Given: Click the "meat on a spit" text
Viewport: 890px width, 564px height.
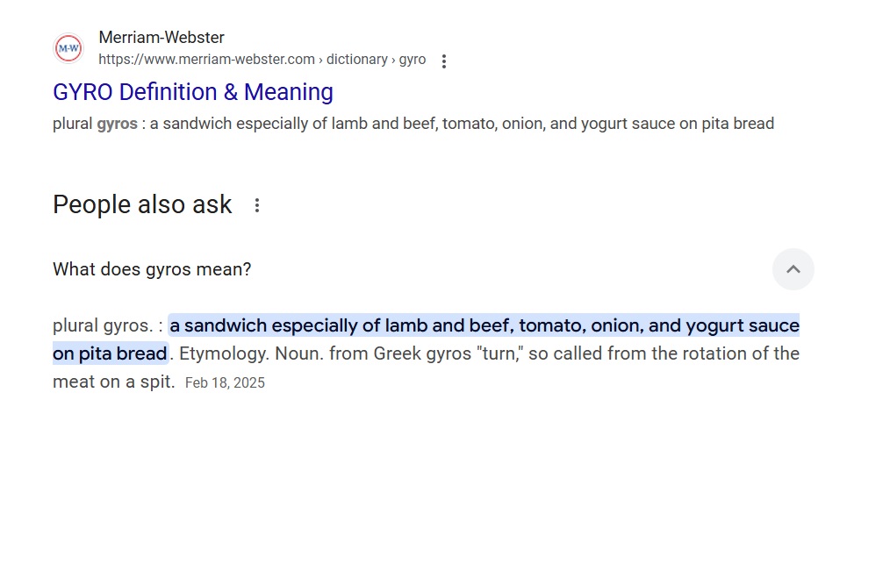Looking at the screenshot, I should point(113,382).
